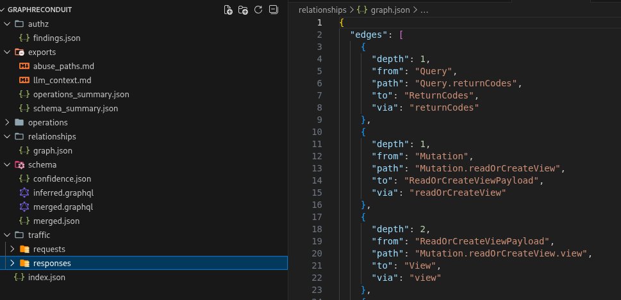This screenshot has width=621, height=300.
Task: Click the markdown icon beside abuse_paths.md
Action: (24, 67)
